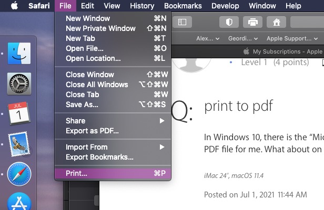Select Save As... menu item

(x=113, y=104)
